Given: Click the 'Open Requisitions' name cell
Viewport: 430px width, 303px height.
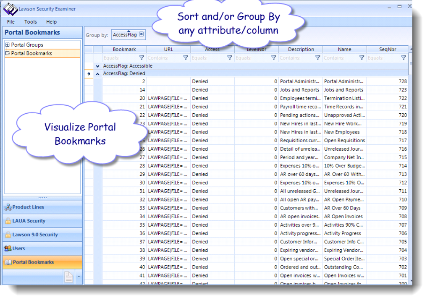Looking at the screenshot, I should tap(345, 141).
